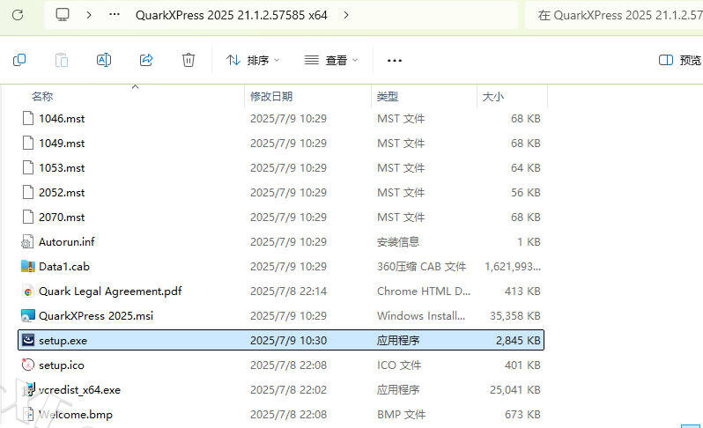Click the 安装信息 type of Autorun.inf

pyautogui.click(x=398, y=242)
